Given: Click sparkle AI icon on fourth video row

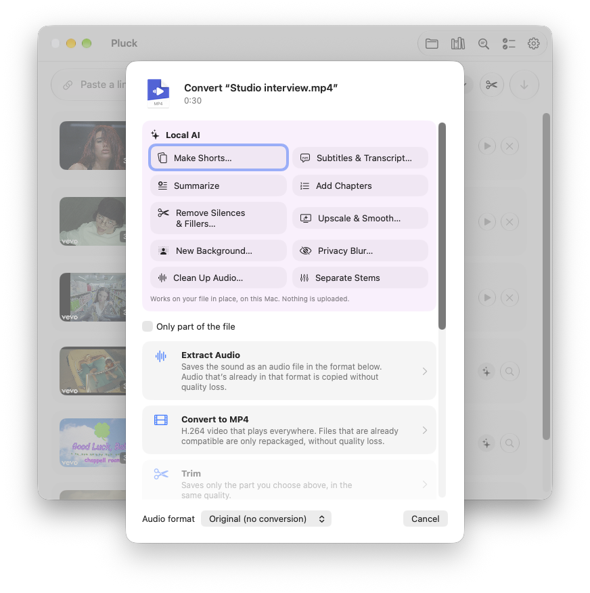Looking at the screenshot, I should pos(486,372).
